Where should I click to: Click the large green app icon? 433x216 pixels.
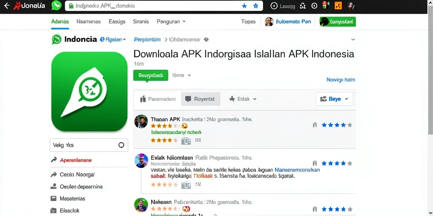coord(90,92)
